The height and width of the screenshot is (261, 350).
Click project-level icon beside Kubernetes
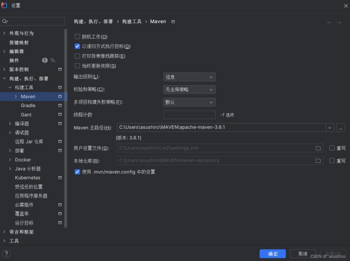tap(60, 177)
